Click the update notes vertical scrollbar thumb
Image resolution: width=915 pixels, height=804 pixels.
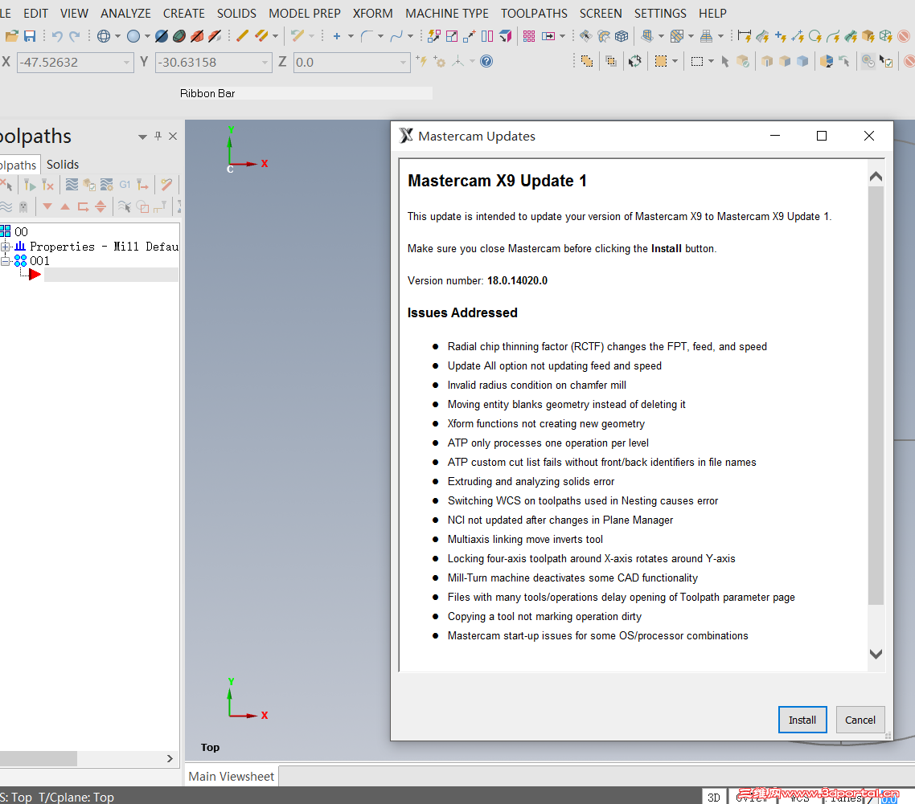pos(876,395)
